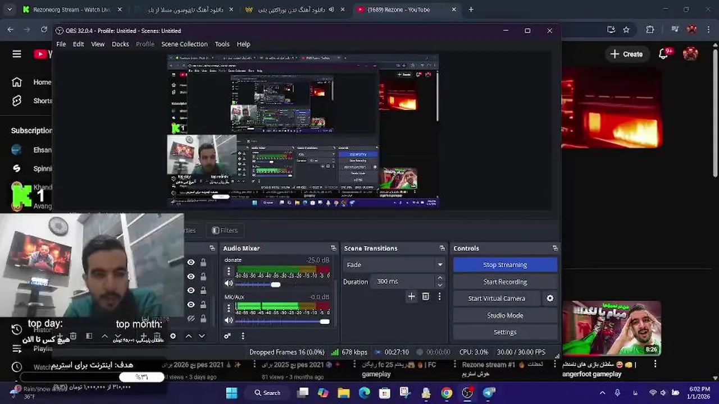The width and height of the screenshot is (719, 404).
Task: Open transition properties three-dot menu
Action: (439, 296)
